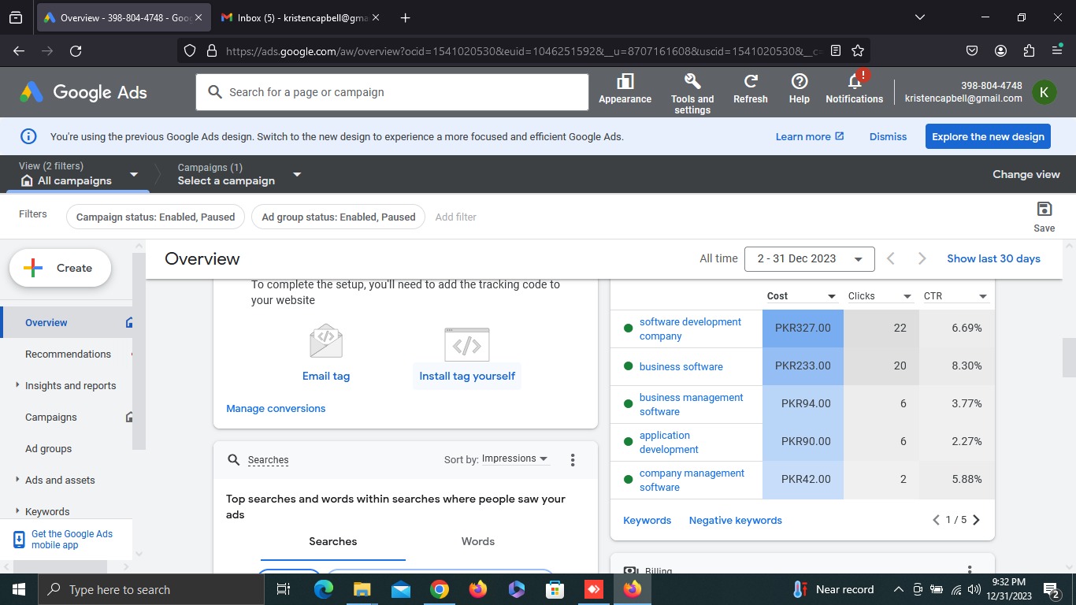Open the date range dropdown
The image size is (1076, 605).
point(809,258)
